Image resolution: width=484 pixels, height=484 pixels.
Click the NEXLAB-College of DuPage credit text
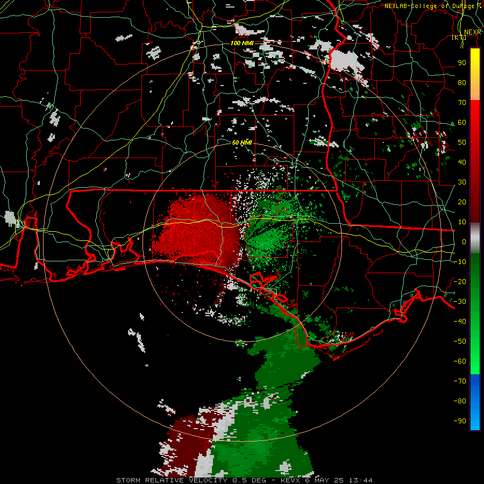(433, 6)
